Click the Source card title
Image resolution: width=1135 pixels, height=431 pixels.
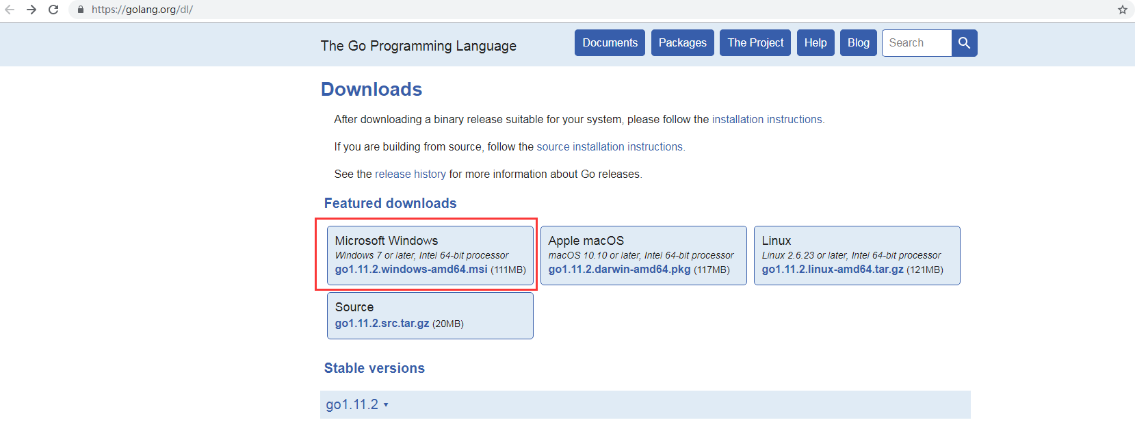tap(354, 307)
